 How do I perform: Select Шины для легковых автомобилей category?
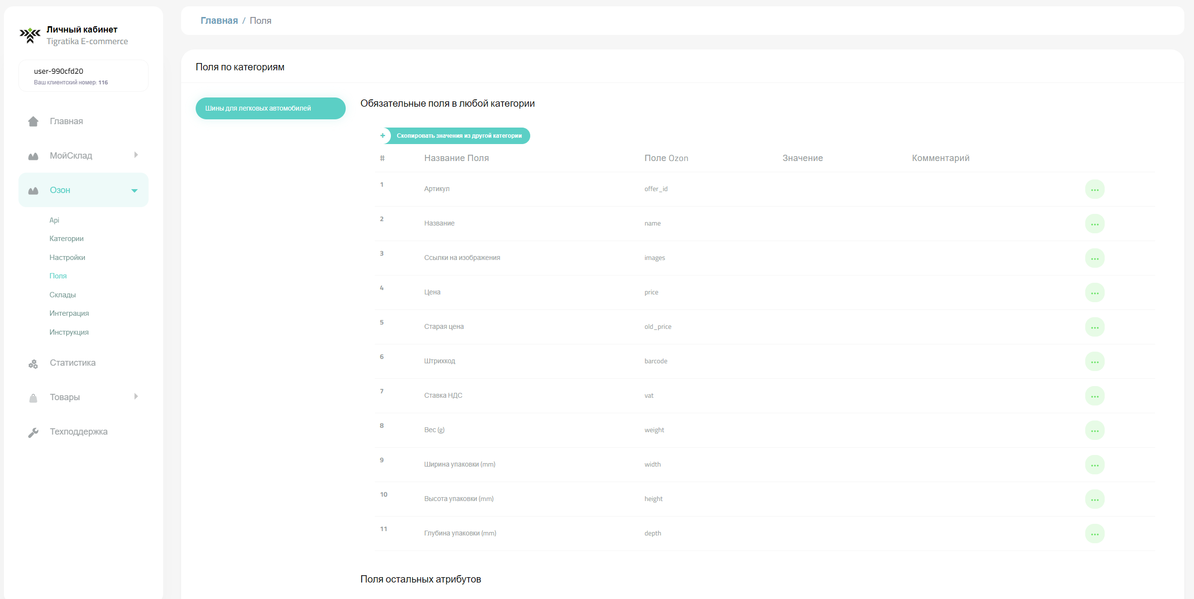tap(270, 108)
